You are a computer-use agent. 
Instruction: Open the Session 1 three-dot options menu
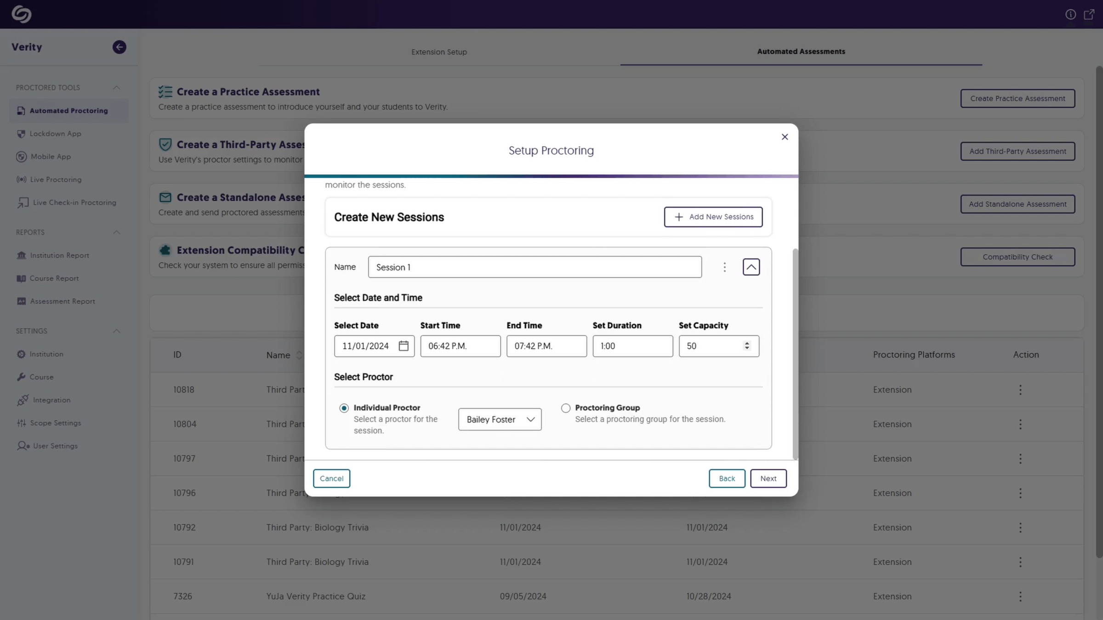pyautogui.click(x=724, y=267)
